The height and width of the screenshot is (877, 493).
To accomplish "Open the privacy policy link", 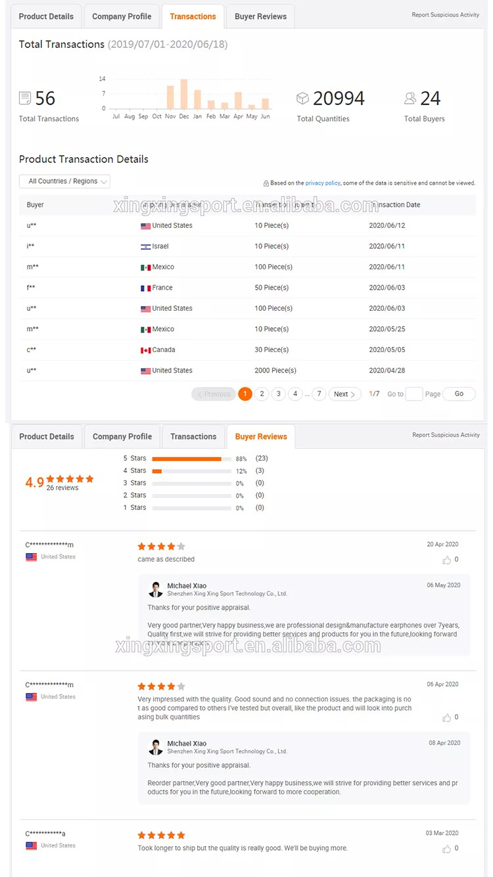I will click(323, 183).
